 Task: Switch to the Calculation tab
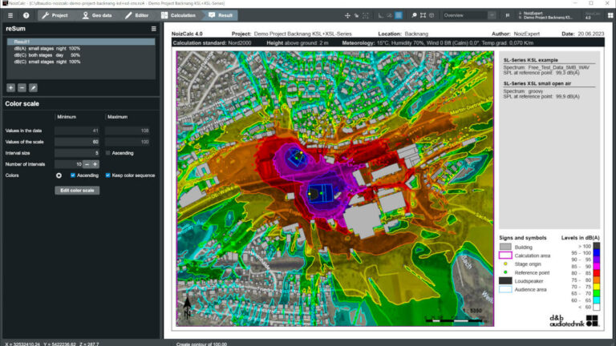pyautogui.click(x=178, y=15)
